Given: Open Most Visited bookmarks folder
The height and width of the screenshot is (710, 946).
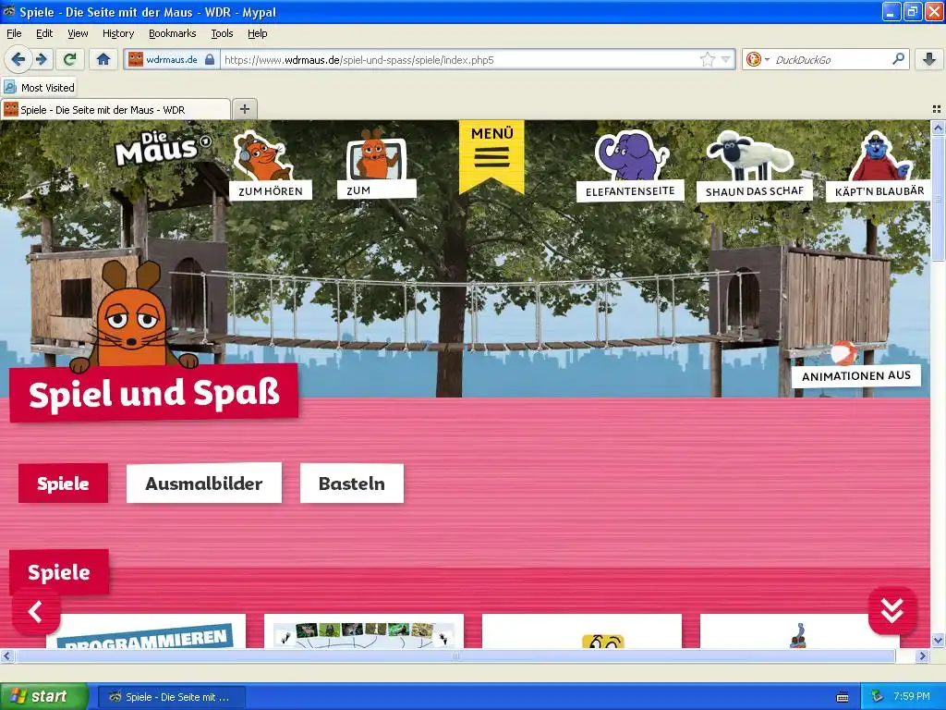Looking at the screenshot, I should pos(40,88).
